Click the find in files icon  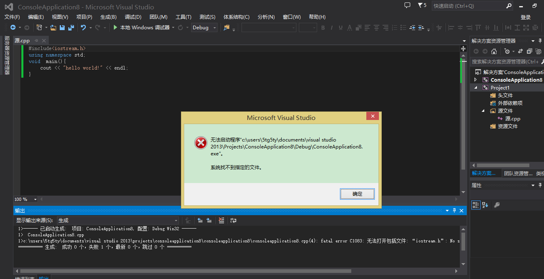pos(226,28)
